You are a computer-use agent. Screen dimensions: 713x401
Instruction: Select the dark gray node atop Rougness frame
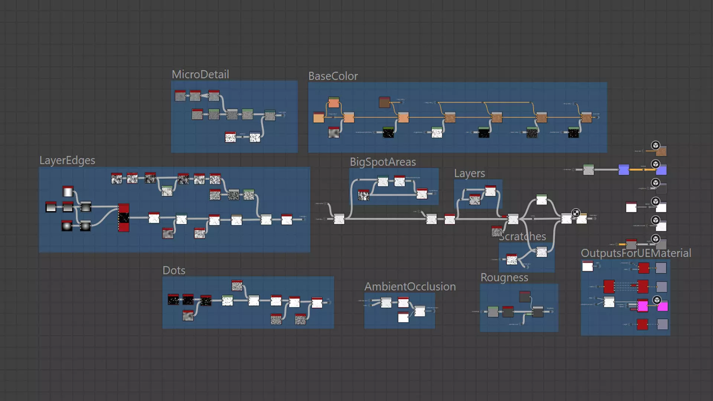(x=525, y=297)
